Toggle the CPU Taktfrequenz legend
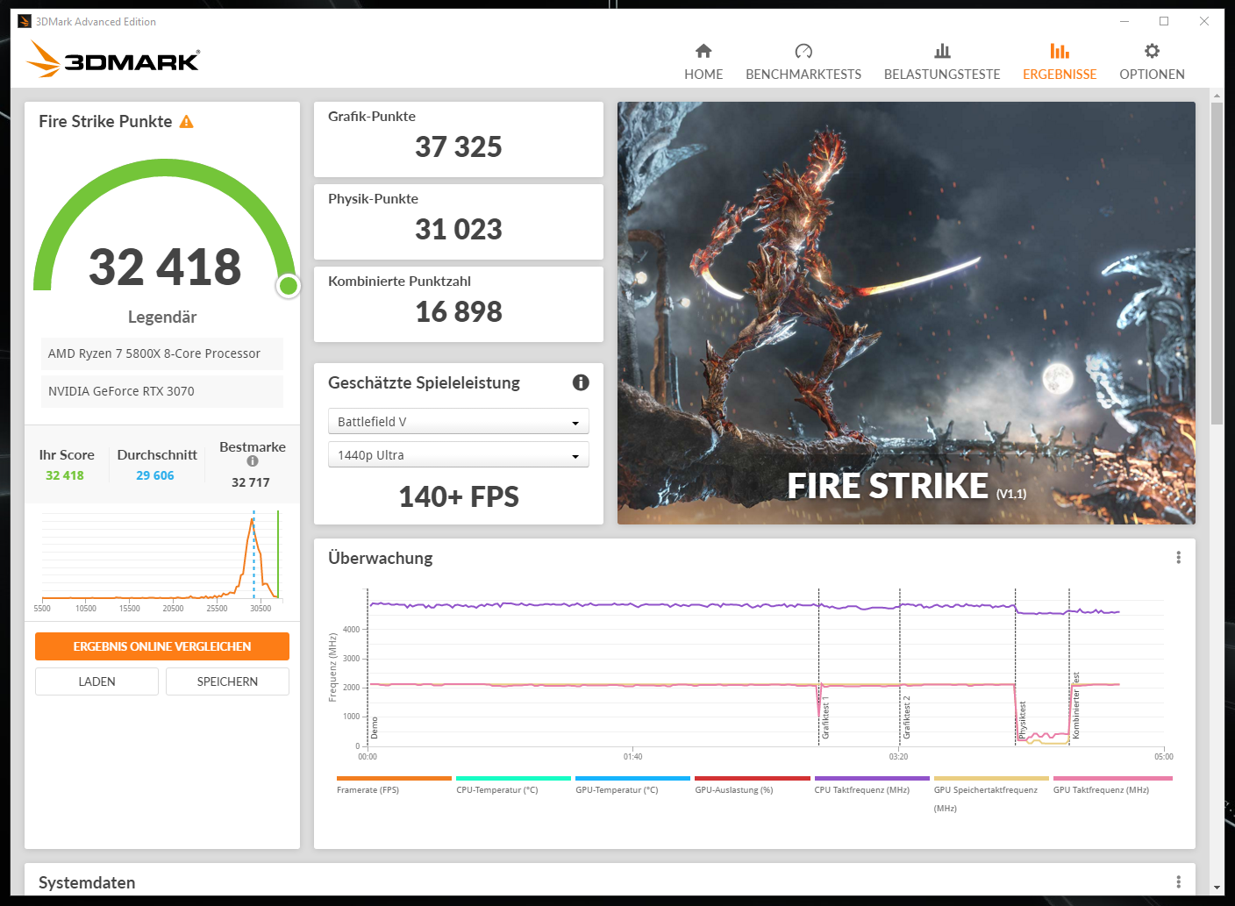1235x906 pixels. point(872,785)
